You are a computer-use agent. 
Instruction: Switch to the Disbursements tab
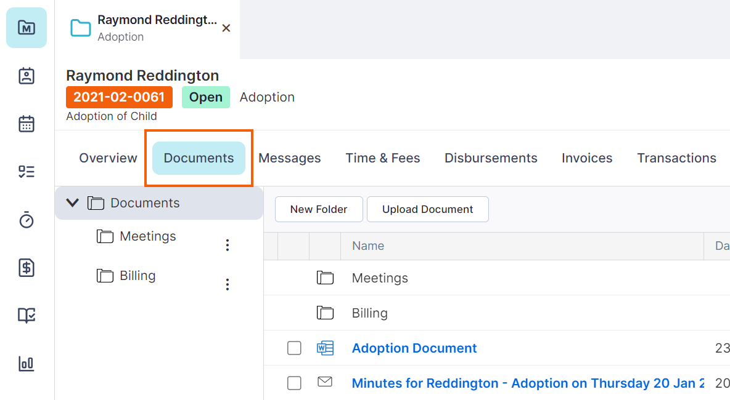(x=491, y=158)
